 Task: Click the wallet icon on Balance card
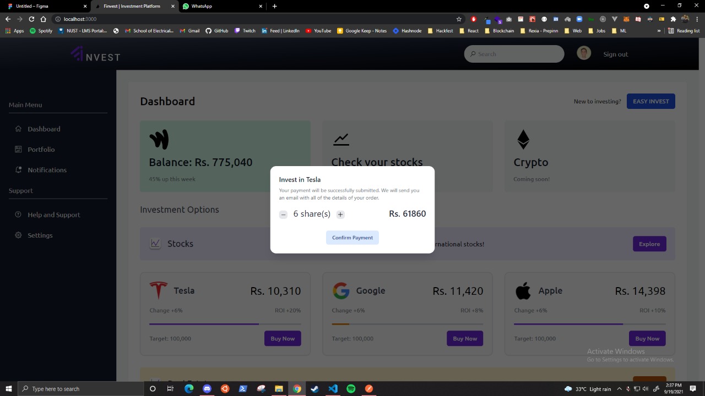coord(159,140)
